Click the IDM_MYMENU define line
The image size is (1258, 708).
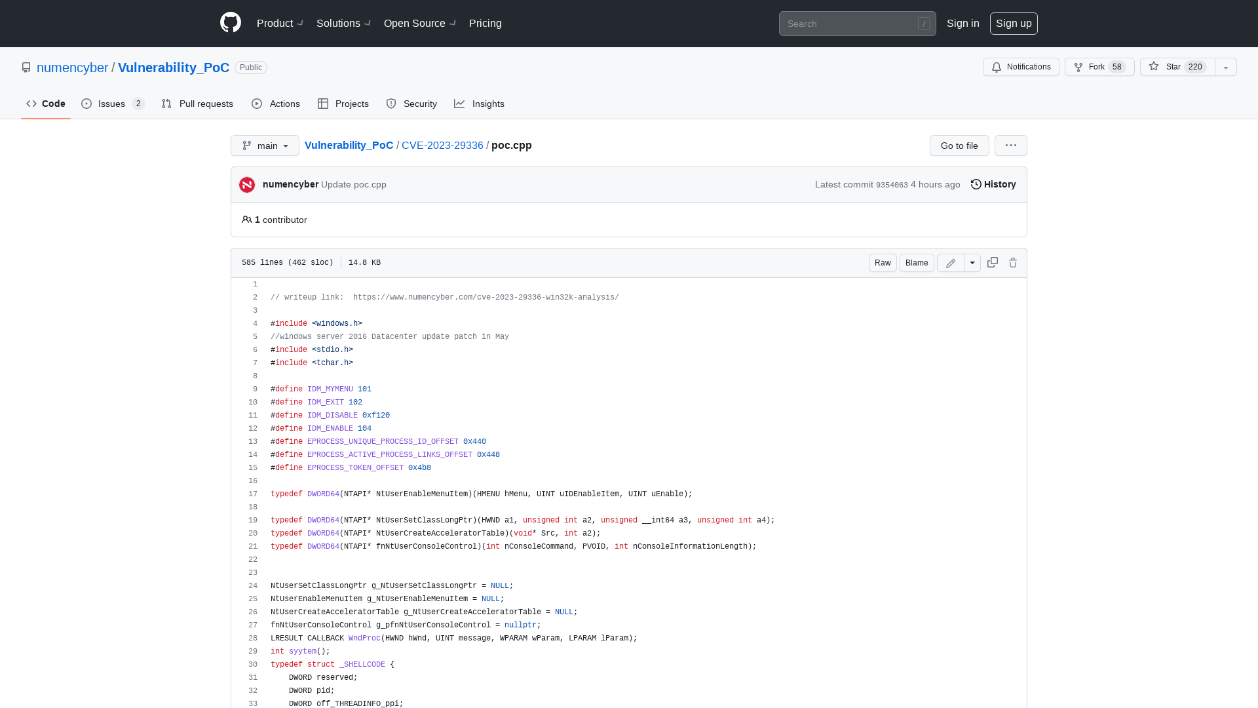321,389
